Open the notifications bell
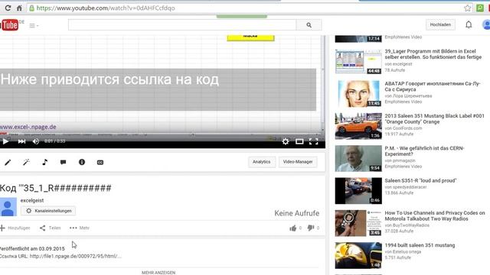 pyautogui.click(x=469, y=24)
